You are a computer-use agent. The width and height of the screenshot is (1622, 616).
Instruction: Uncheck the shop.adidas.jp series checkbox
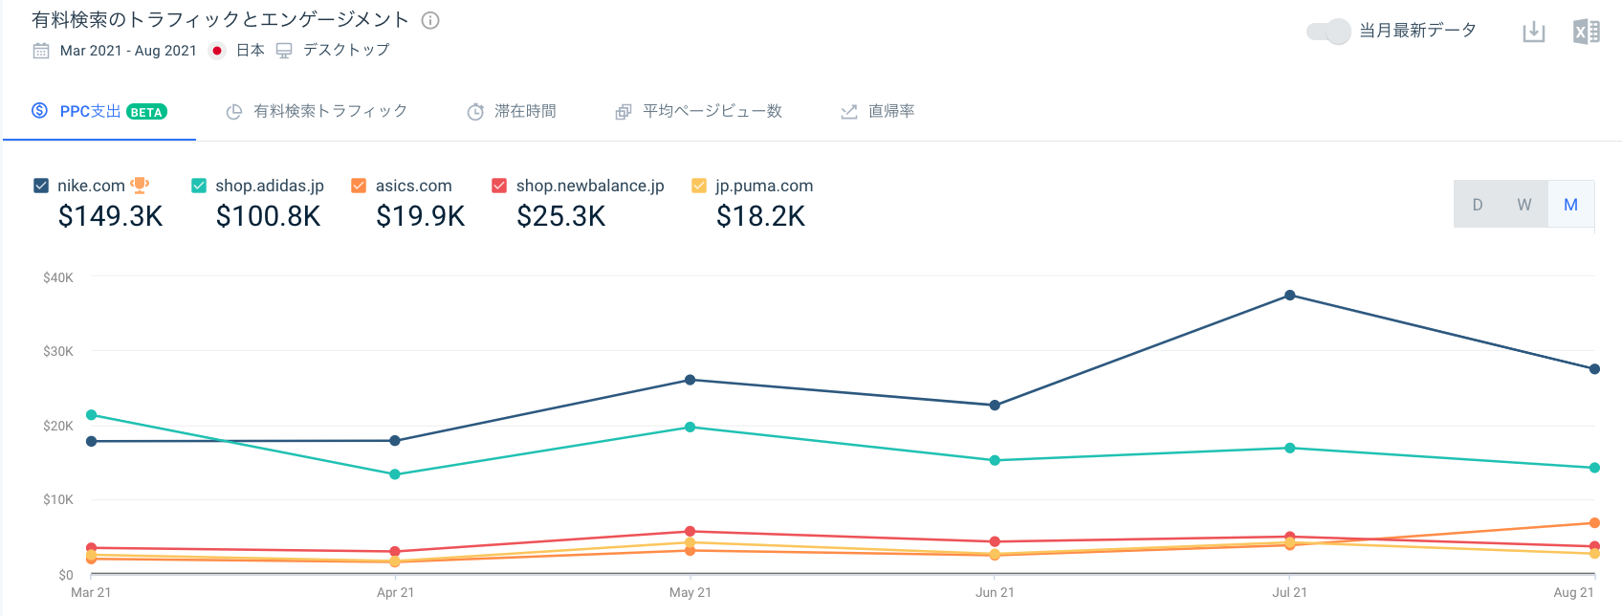pyautogui.click(x=199, y=186)
